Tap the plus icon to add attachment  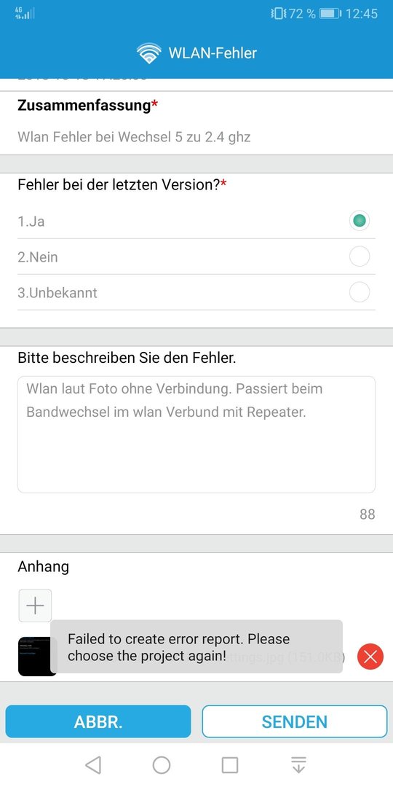(x=35, y=606)
